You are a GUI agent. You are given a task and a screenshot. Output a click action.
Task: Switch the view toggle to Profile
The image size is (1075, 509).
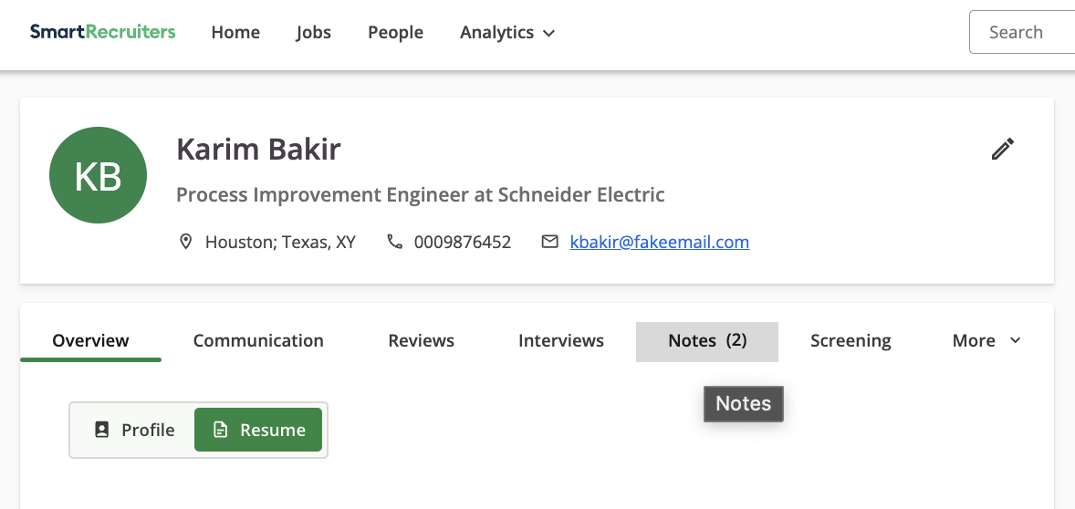tap(133, 431)
